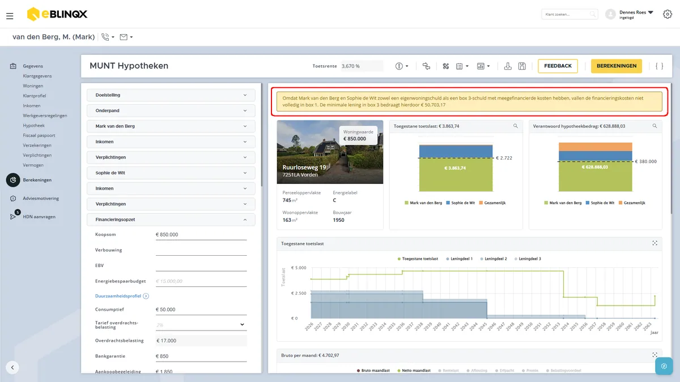Screen dimensions: 680x382
Task: Open the settings gear icon
Action: (x=667, y=14)
